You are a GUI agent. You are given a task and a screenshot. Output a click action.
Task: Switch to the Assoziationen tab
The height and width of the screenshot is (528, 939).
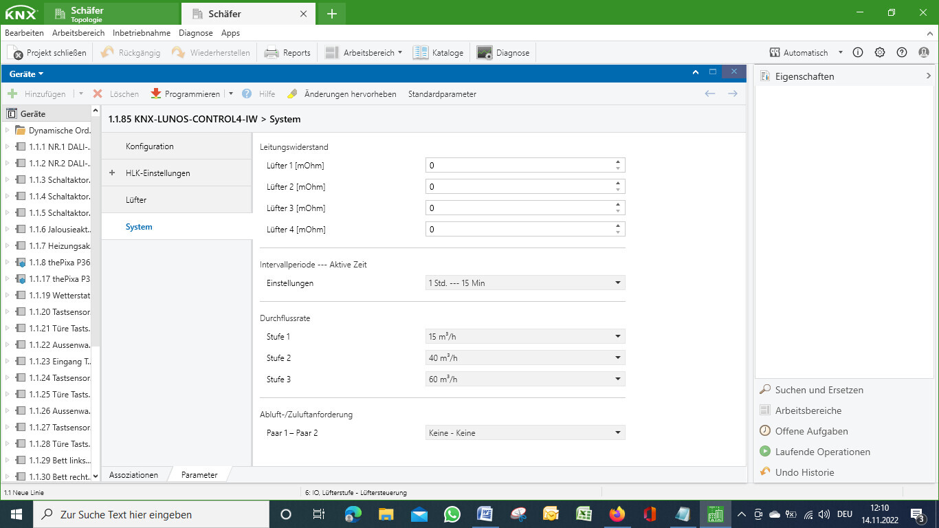click(x=135, y=474)
